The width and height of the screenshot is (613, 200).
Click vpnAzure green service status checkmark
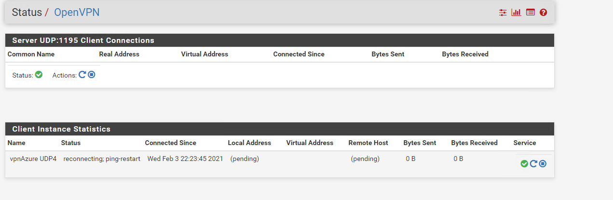point(524,164)
